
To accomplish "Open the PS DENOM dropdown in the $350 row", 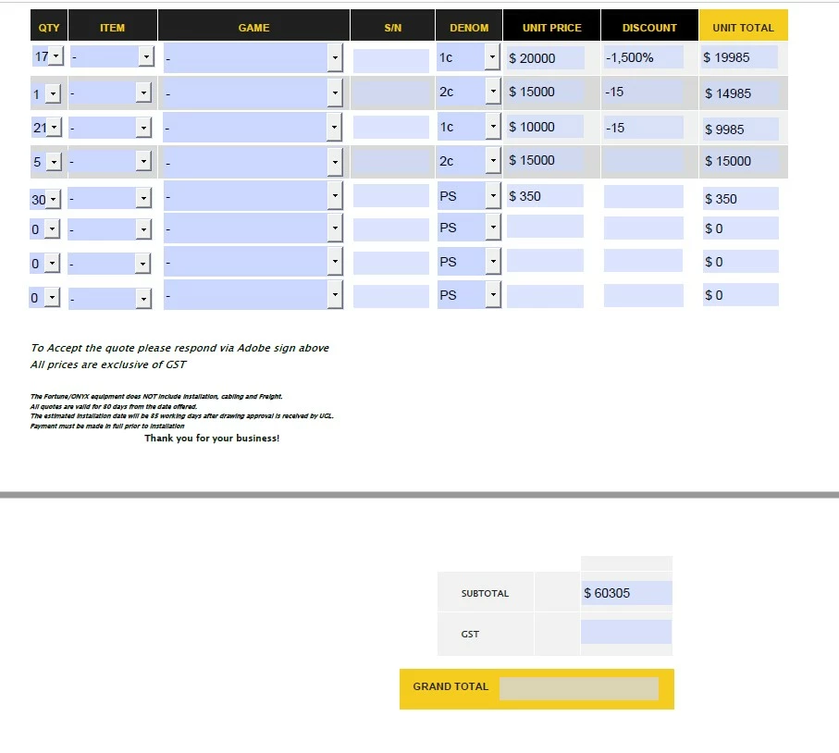I will pyautogui.click(x=493, y=195).
